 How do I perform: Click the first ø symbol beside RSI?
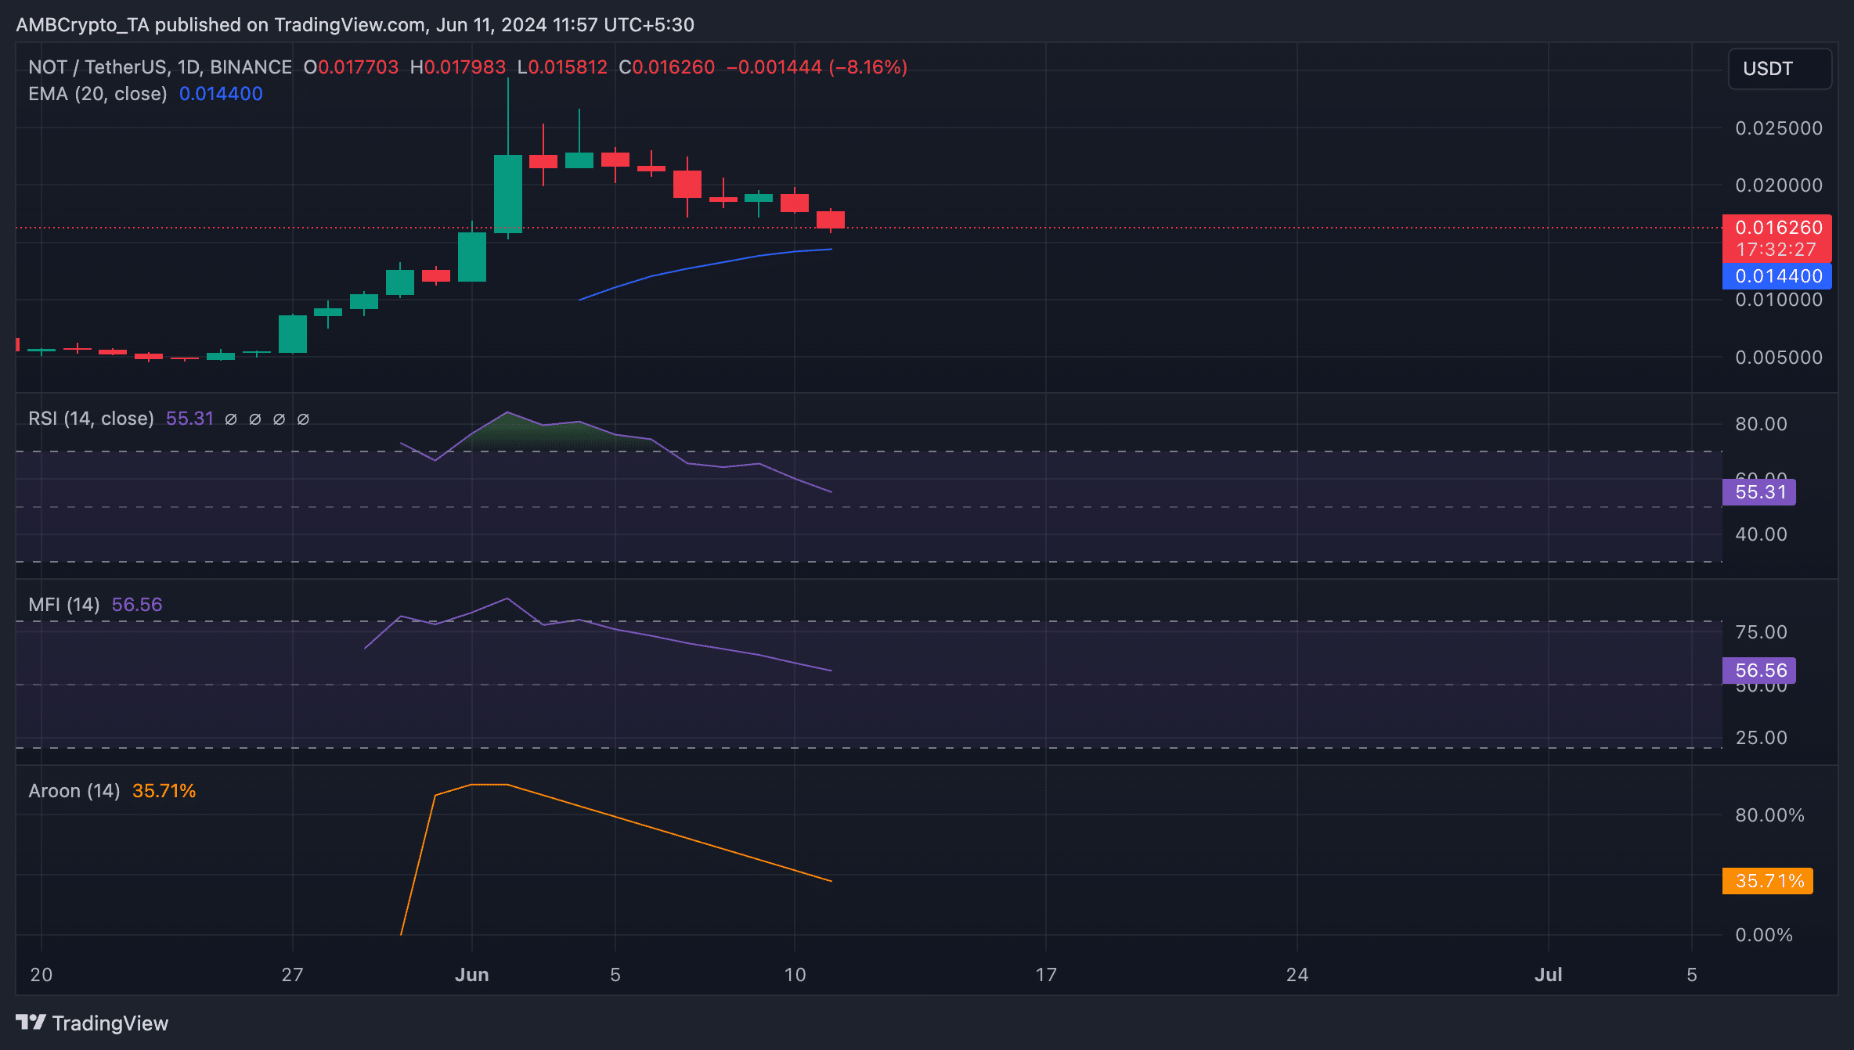coord(231,419)
